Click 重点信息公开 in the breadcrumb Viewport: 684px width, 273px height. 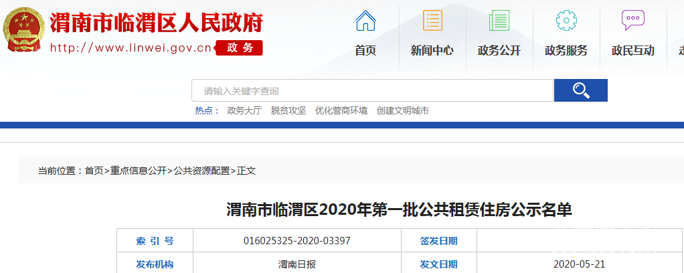[139, 171]
